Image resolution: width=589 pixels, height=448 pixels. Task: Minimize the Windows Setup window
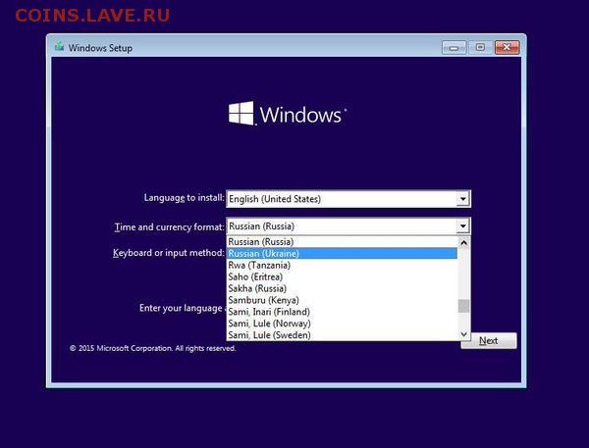point(454,48)
